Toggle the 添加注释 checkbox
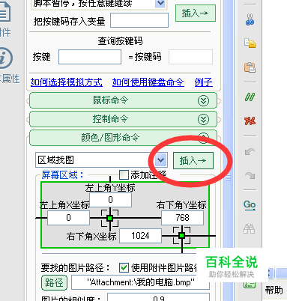The height and width of the screenshot is (301, 287). coord(124,175)
